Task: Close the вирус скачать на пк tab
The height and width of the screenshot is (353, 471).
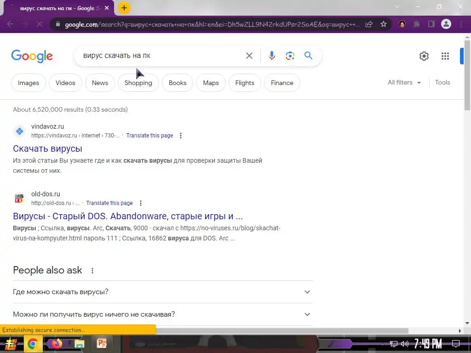Action: tap(107, 8)
